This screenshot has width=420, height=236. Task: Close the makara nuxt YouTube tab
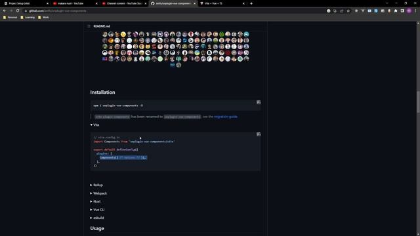(x=96, y=3)
